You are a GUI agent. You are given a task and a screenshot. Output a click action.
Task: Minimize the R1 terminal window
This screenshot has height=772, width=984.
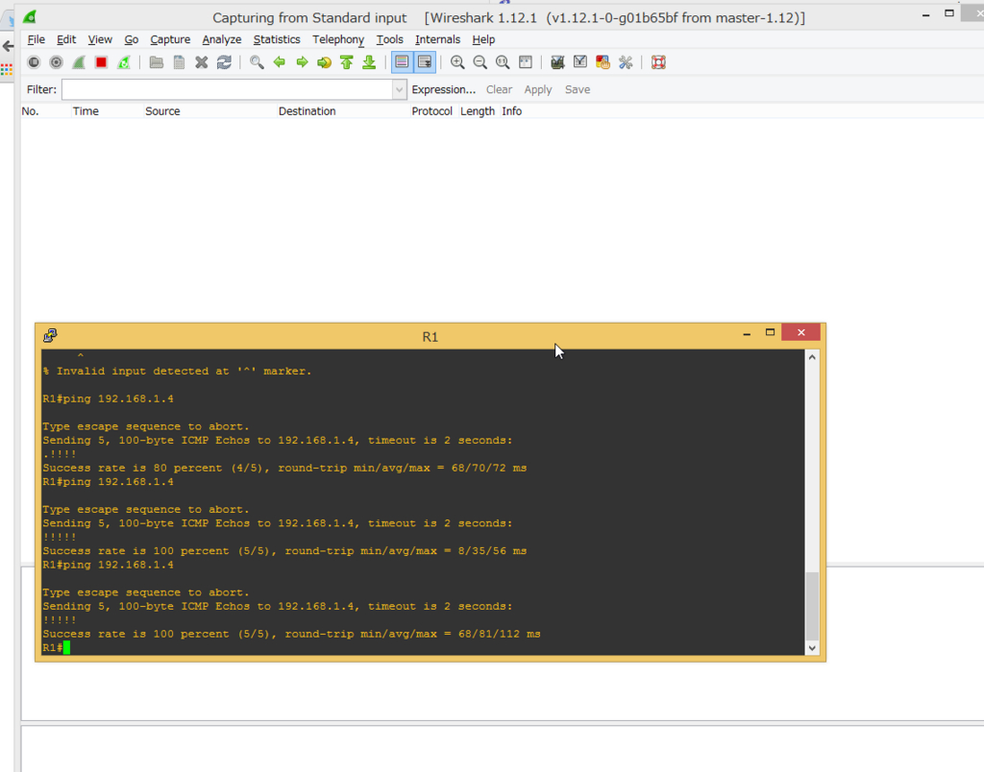point(747,333)
